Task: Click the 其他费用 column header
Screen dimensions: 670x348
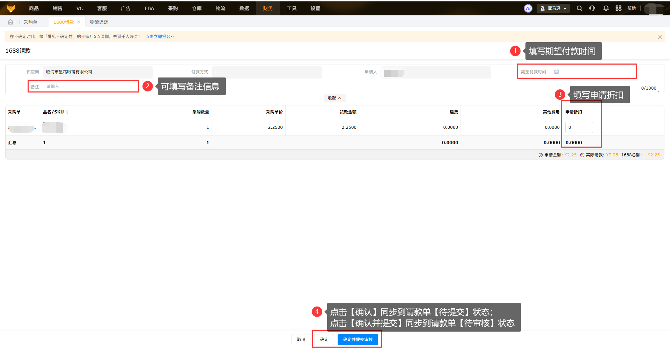Action: [551, 112]
